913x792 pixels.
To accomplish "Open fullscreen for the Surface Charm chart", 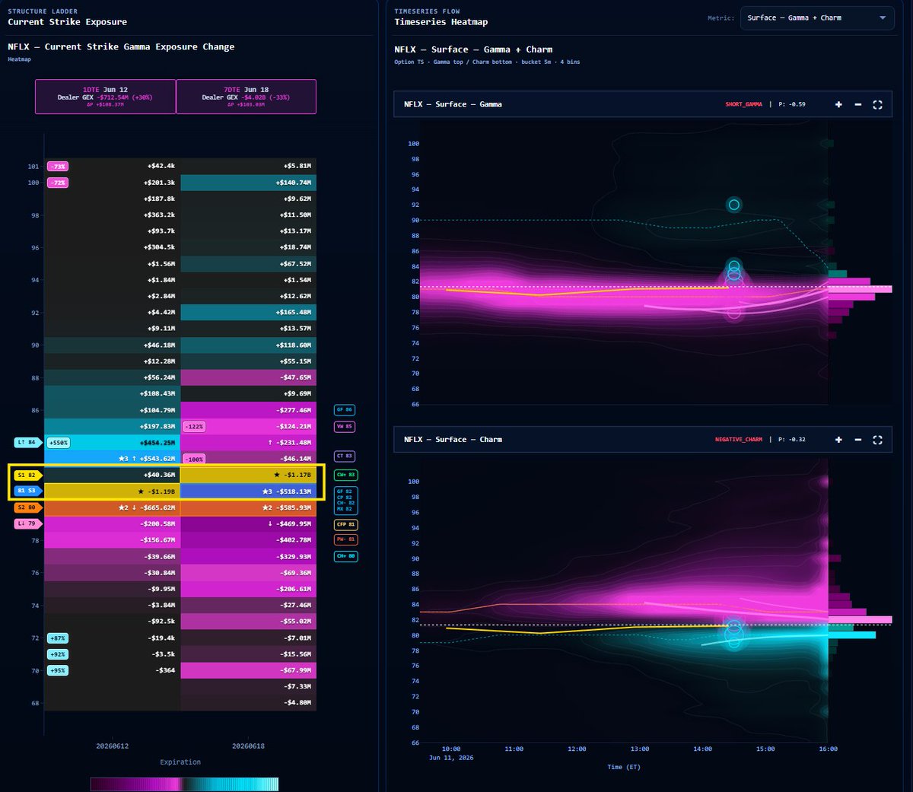I will [877, 440].
